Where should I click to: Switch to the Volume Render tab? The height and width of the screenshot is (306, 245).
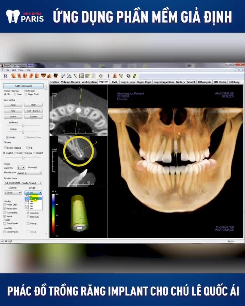[x=70, y=82]
